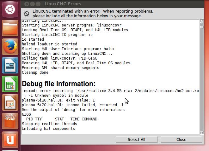Click the vertical scrollbar thumb

202,27
